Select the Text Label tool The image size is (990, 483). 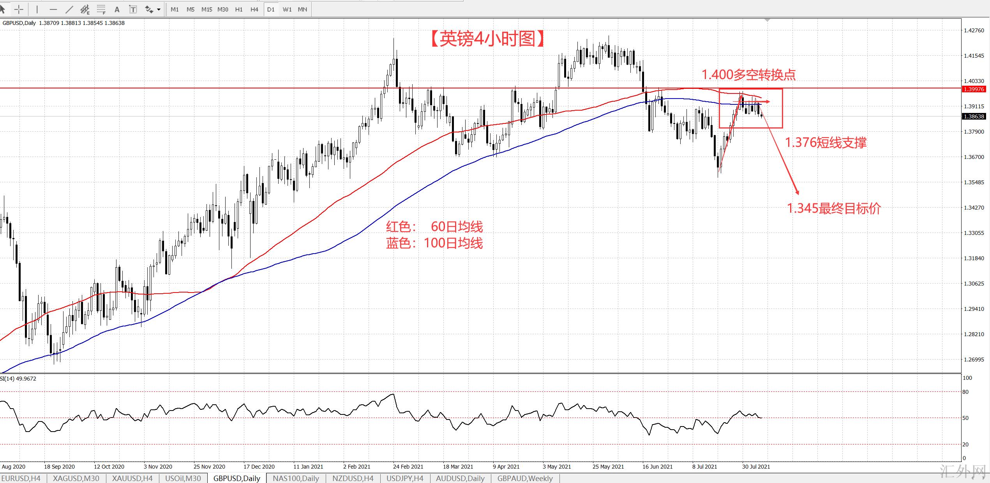point(133,9)
